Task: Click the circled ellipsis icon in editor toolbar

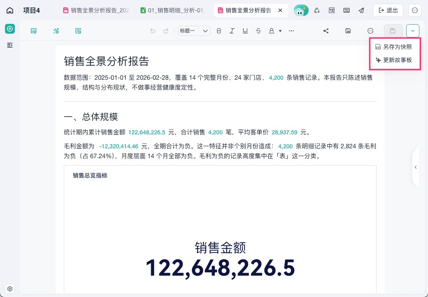Action: 370,31
